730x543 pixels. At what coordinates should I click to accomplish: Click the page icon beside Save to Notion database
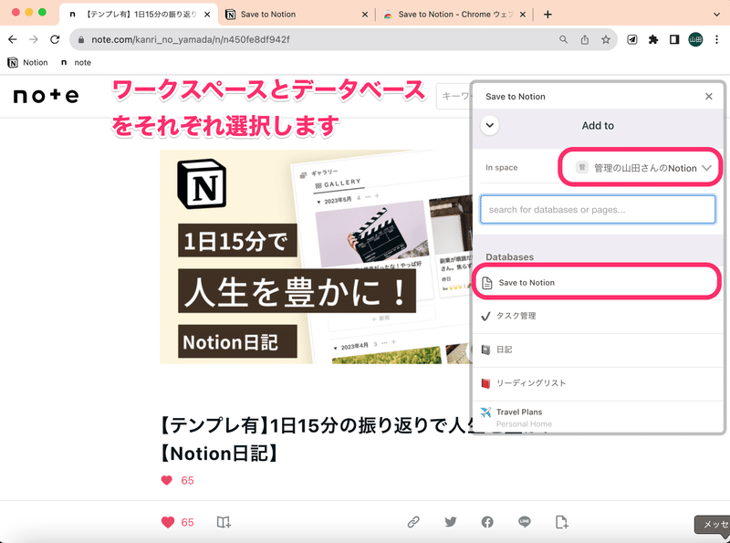(487, 283)
